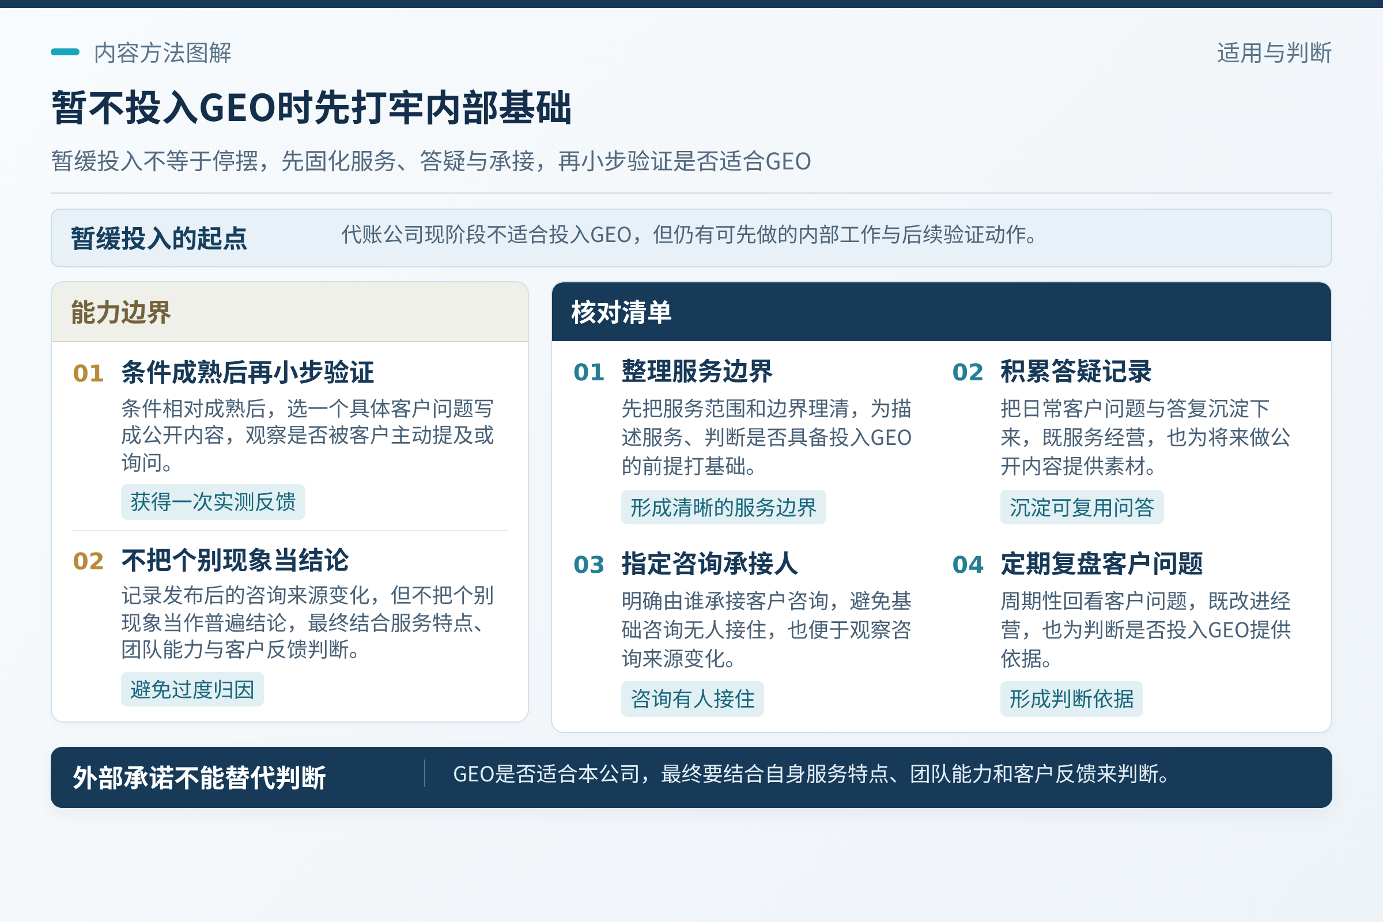The height and width of the screenshot is (922, 1383).
Task: Click the paragraph starting 明确由谁承接客户咨询
Action: pyautogui.click(x=767, y=629)
